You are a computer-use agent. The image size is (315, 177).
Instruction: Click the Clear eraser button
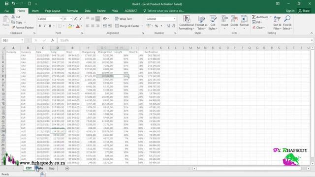[x=258, y=28]
